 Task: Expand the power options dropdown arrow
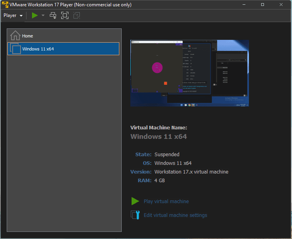[x=43, y=15]
